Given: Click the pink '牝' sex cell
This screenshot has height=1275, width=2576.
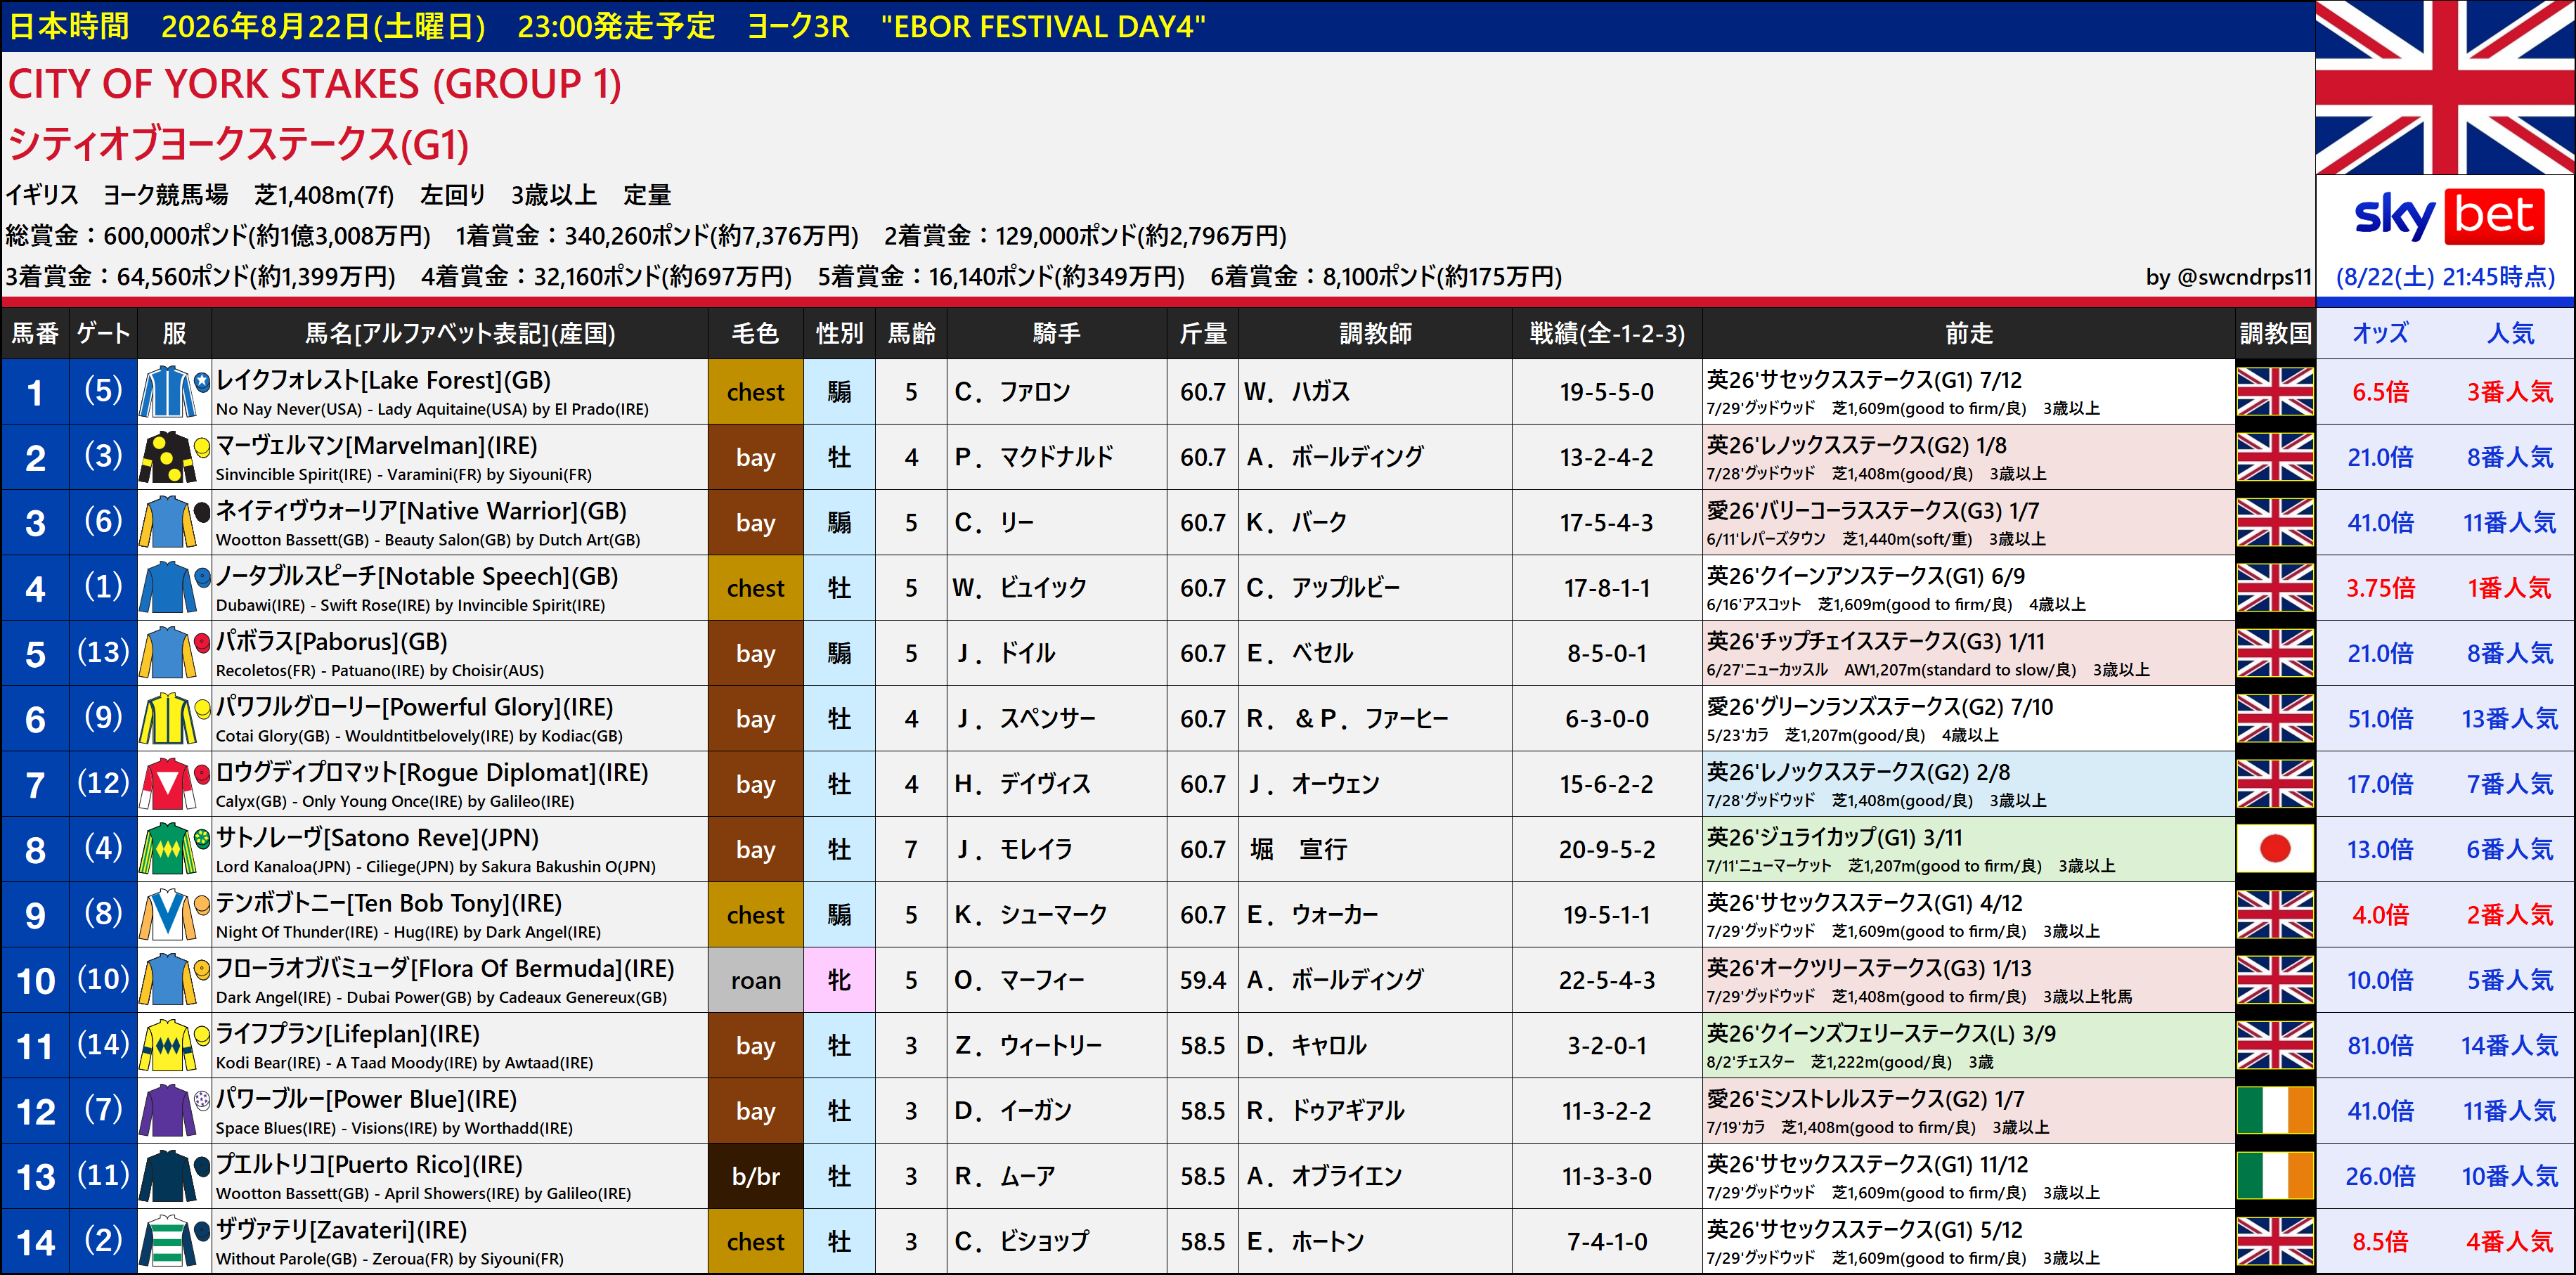Looking at the screenshot, I should coord(839,980).
